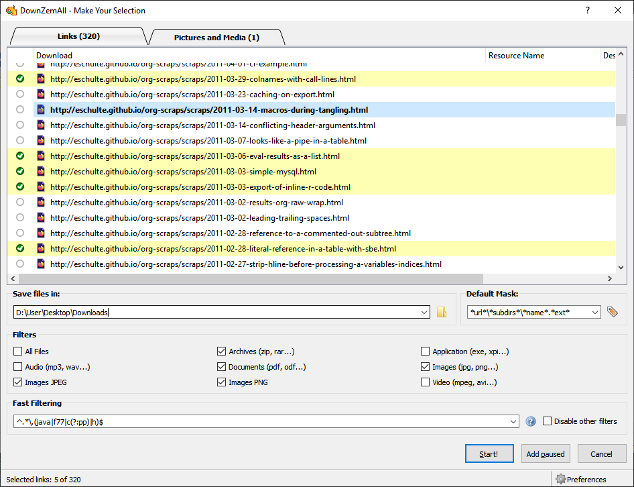Click the 2011-03-02-results-org-raw-wrap.html link text
This screenshot has width=634, height=487.
pyautogui.click(x=196, y=202)
